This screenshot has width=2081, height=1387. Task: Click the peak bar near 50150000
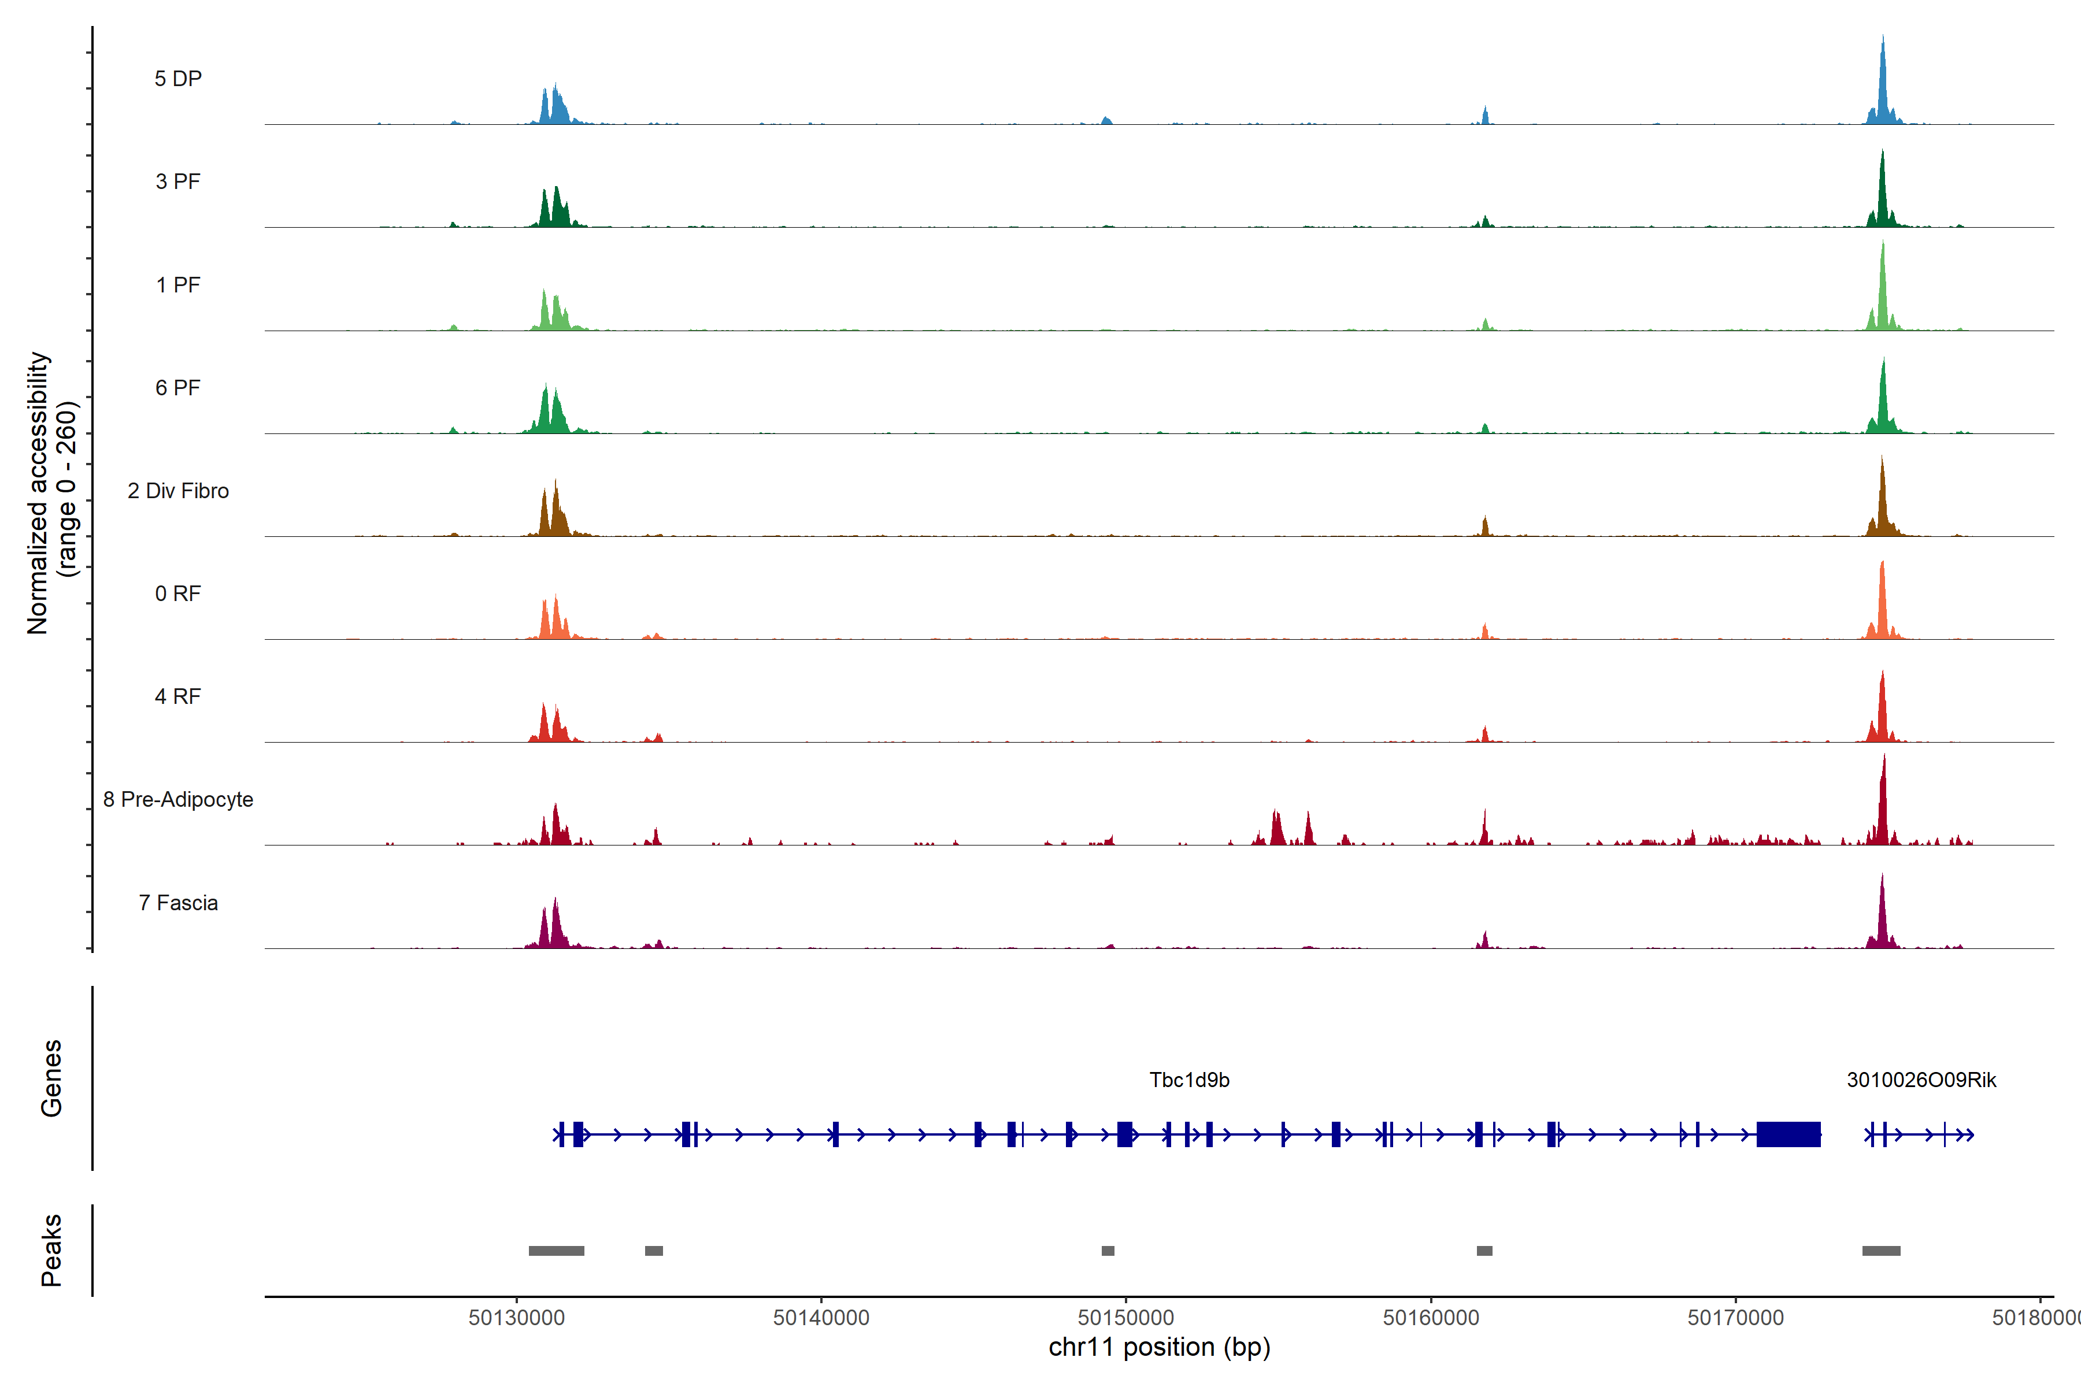(x=1108, y=1251)
